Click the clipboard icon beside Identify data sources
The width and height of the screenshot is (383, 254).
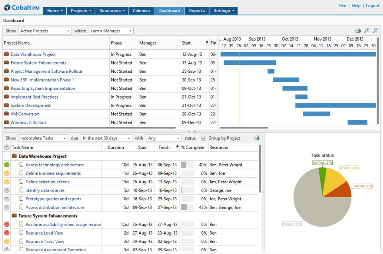[22, 190]
